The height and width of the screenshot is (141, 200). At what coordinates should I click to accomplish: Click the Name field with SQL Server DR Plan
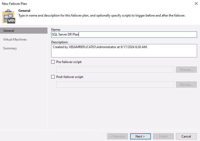coord(124,34)
